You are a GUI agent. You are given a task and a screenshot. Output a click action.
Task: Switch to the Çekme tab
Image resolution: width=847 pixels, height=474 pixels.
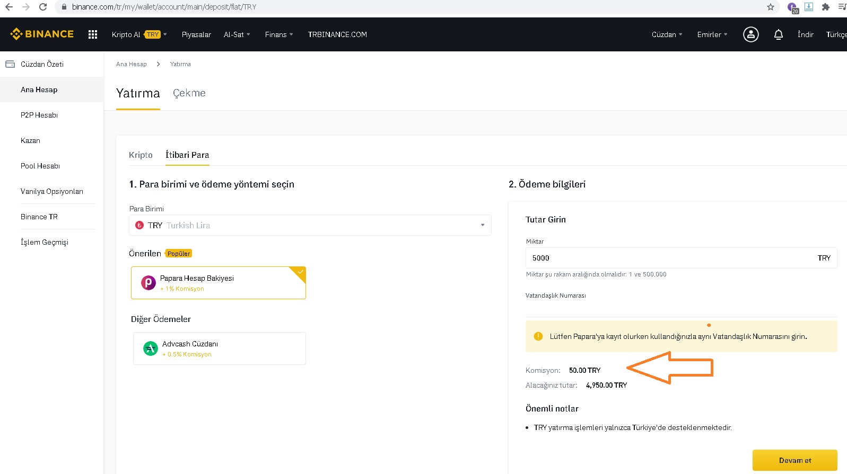pos(189,93)
